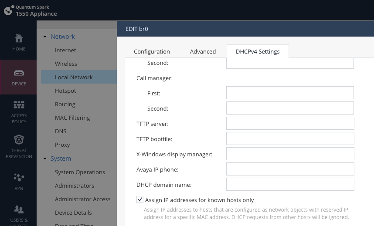The width and height of the screenshot is (374, 226).
Task: Select the DHCPv4 Settings tab
Action: coord(258,51)
